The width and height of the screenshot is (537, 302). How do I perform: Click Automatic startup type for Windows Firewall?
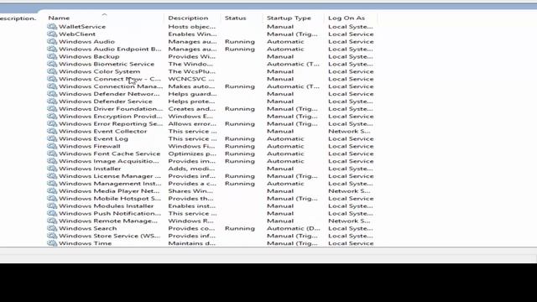tap(285, 146)
